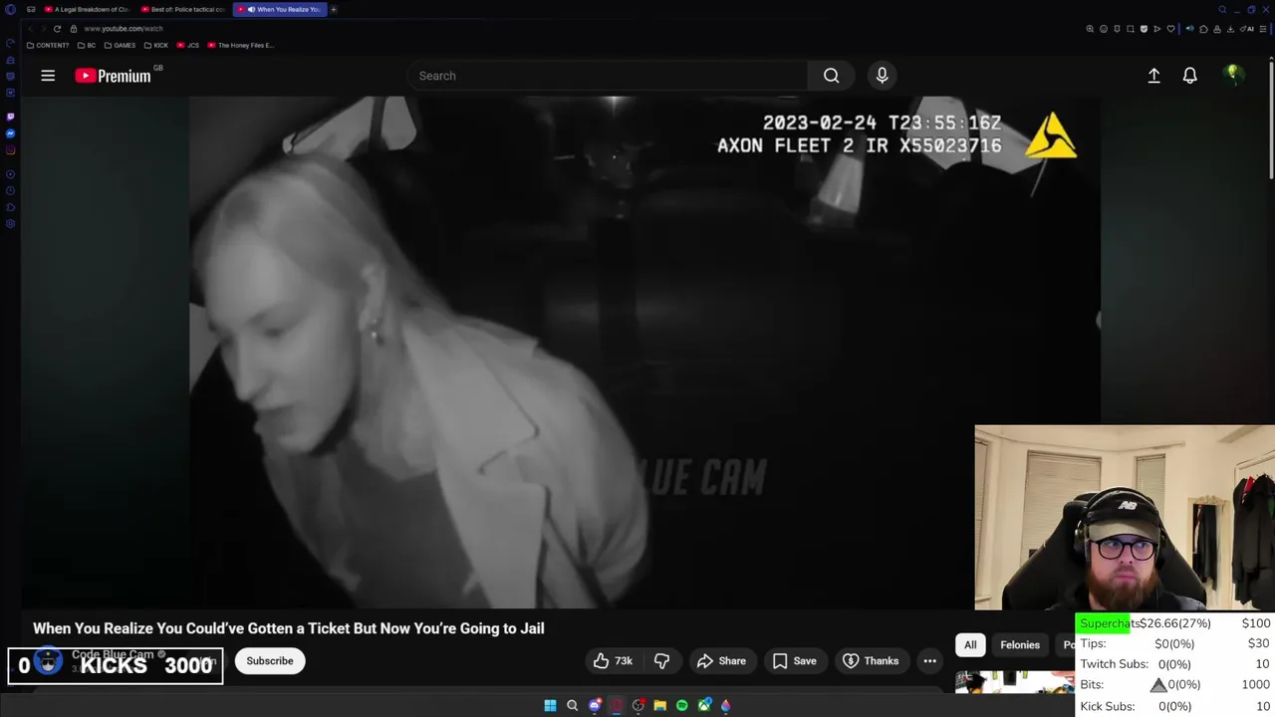Click the video player to pause
1275x717 pixels.
point(644,352)
